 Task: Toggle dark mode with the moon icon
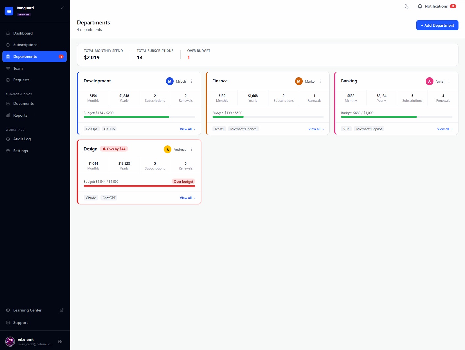pos(407,6)
